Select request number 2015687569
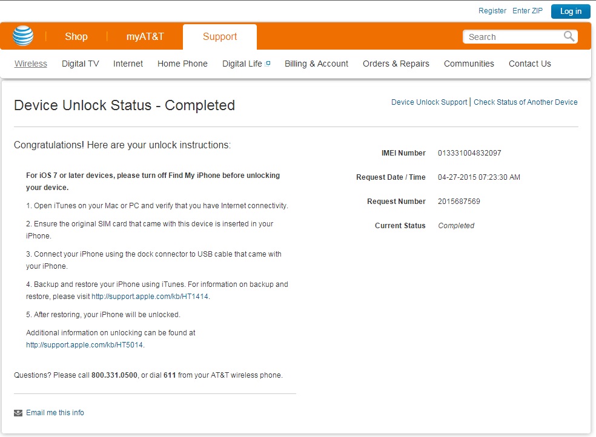The width and height of the screenshot is (596, 437). (459, 202)
